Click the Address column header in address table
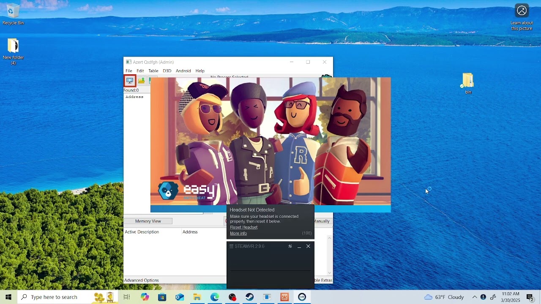The image size is (541, 304). pos(190,232)
